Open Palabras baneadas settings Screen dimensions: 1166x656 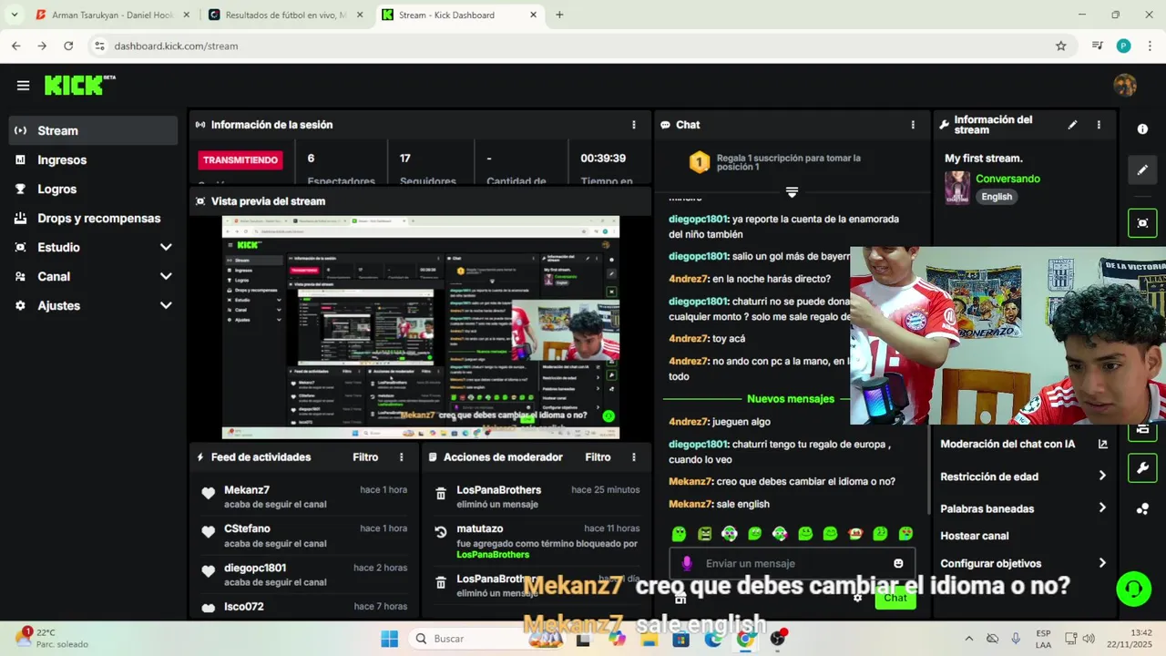pos(1024,508)
